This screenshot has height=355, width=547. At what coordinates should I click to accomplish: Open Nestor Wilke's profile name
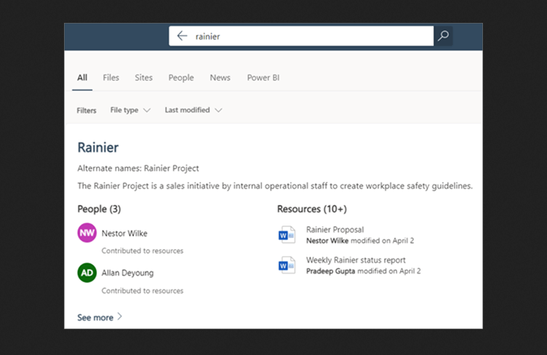[x=124, y=233]
